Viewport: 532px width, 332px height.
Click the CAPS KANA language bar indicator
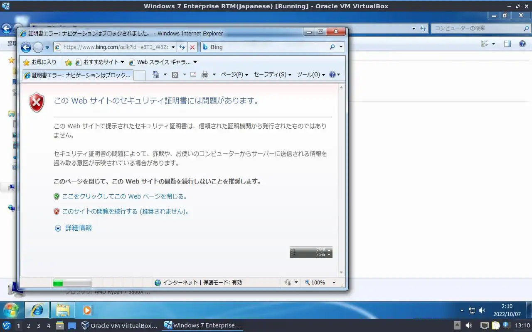coord(311,252)
